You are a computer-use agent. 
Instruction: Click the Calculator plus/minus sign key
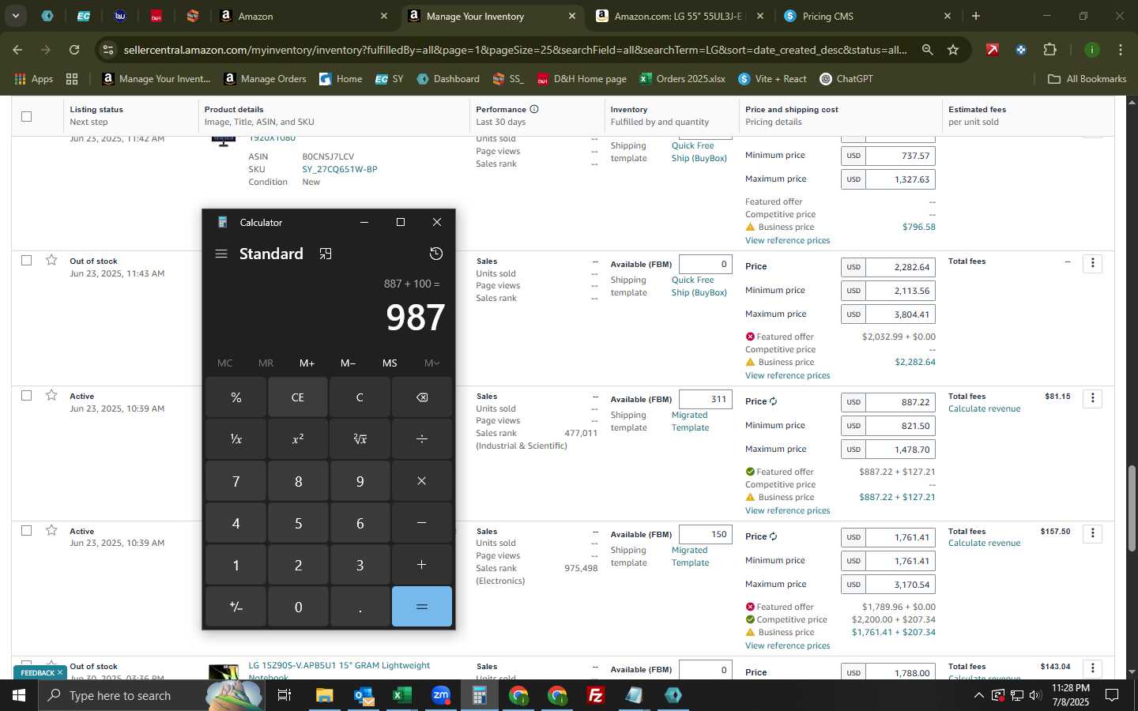[x=236, y=607]
